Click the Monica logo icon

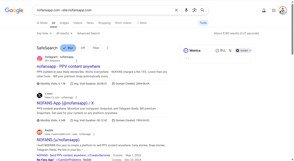coord(186,50)
